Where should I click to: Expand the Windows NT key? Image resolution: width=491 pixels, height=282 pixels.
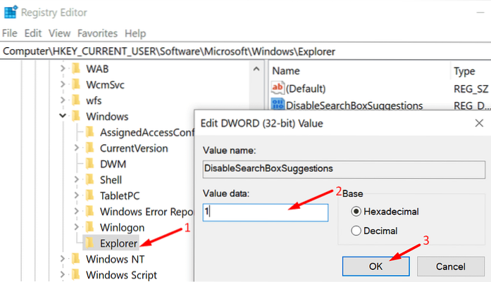[63, 259]
